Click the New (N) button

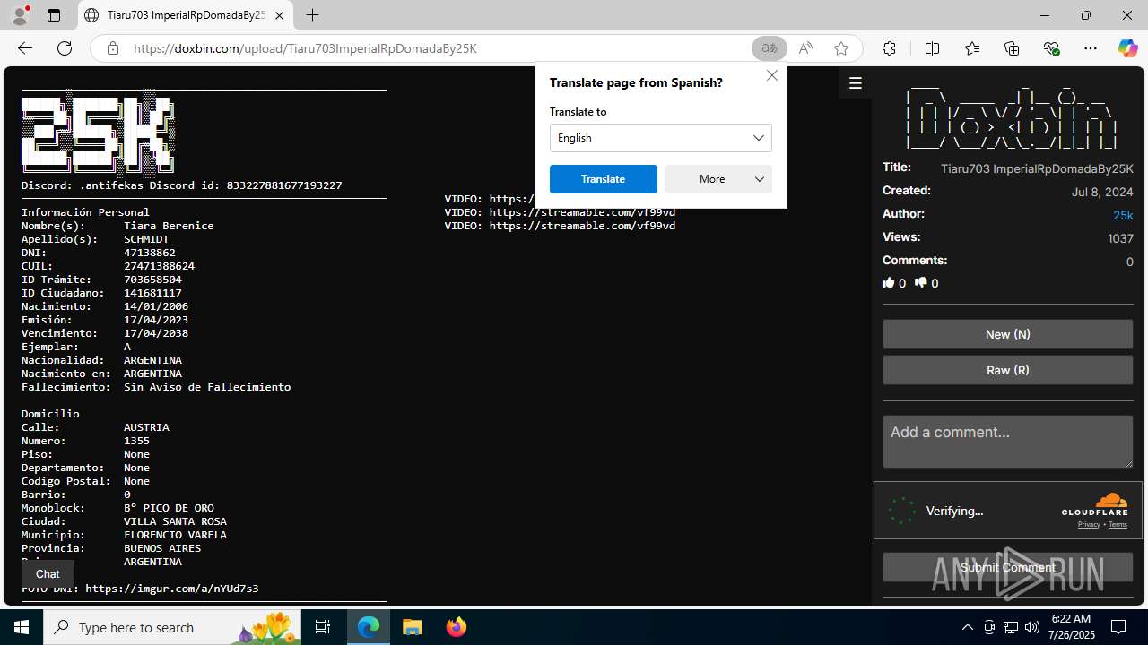(1008, 334)
